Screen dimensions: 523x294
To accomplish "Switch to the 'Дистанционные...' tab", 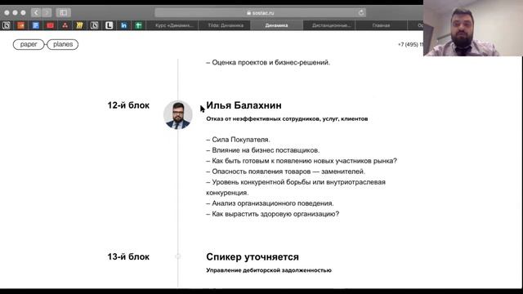I will (x=329, y=25).
